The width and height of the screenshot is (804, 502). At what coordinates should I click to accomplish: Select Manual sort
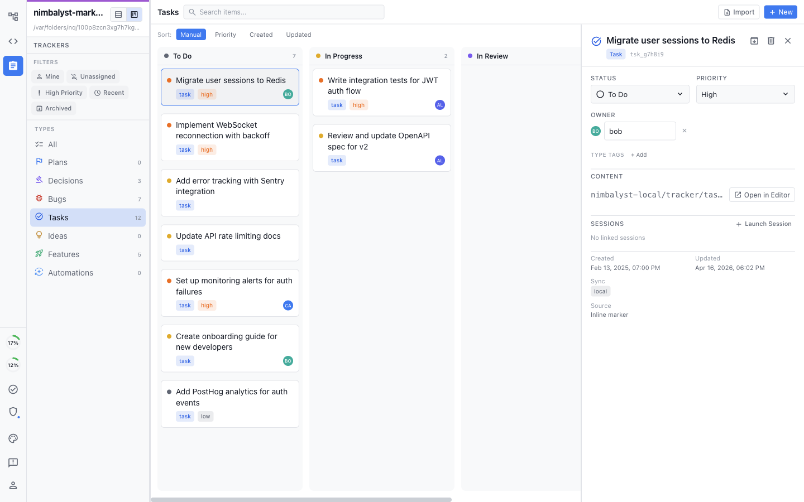coord(191,35)
